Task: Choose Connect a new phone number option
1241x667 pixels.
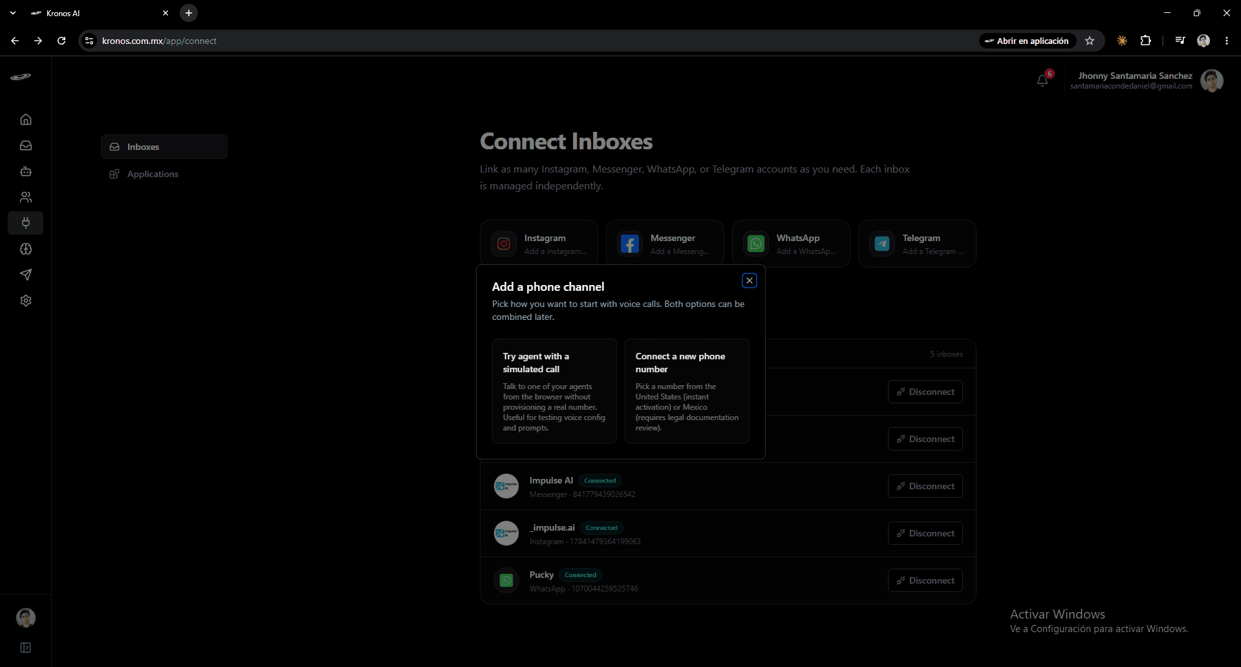Action: (687, 391)
